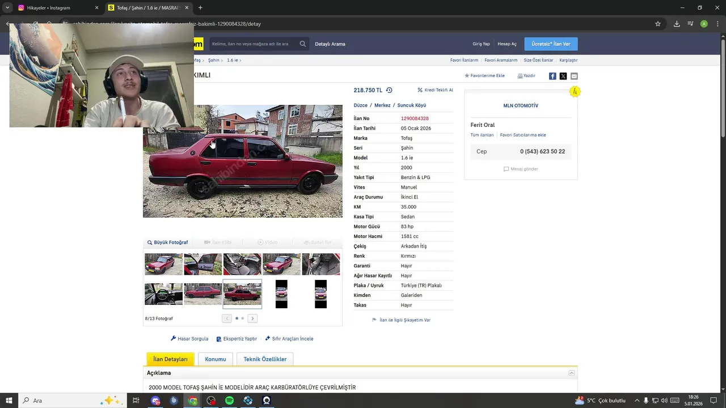Click MLN OTOMOTİV store name
Viewport: 726px width, 408px height.
pos(521,106)
